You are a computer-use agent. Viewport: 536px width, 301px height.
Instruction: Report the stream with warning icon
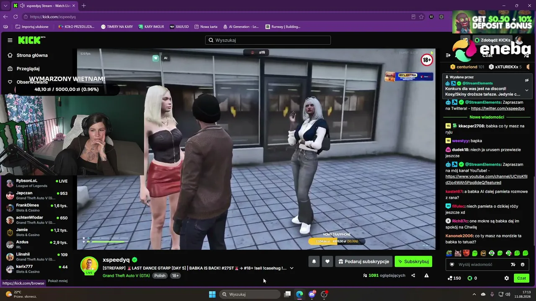426,275
